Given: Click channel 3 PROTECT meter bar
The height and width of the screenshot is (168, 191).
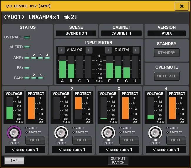Looking at the screenshot, I should [125, 108].
